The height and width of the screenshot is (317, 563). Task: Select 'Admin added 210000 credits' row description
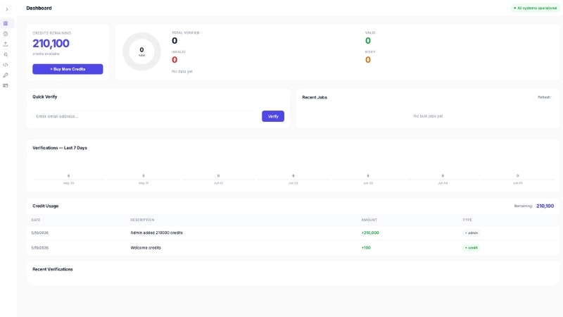pyautogui.click(x=156, y=233)
